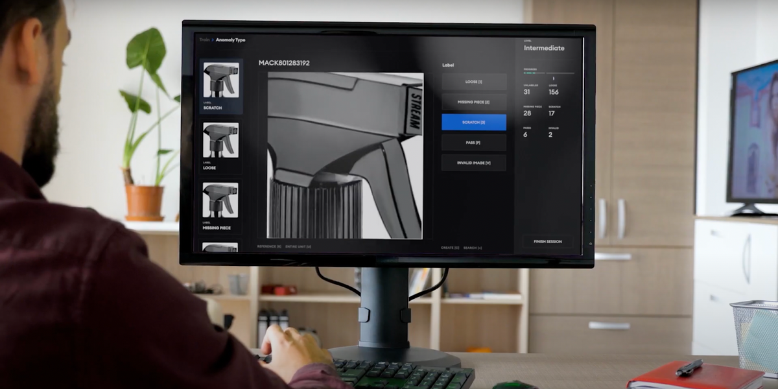
Task: Go back to Train in breadcrumb
Action: (x=204, y=40)
